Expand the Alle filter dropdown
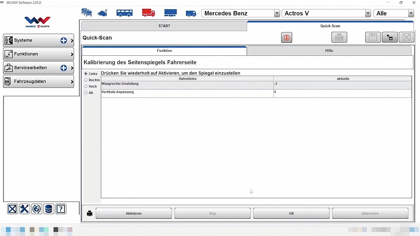 pyautogui.click(x=411, y=13)
